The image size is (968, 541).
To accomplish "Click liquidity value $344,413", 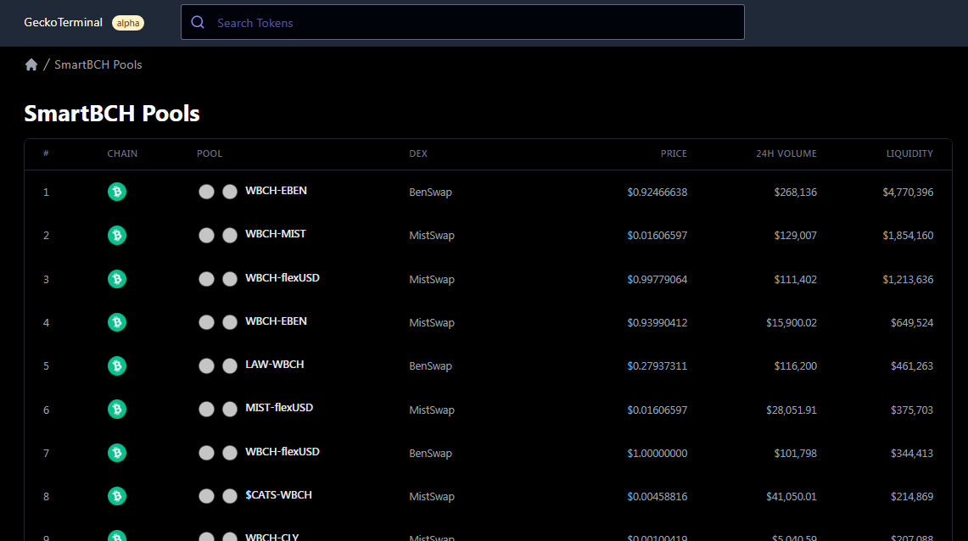I will click(x=912, y=453).
